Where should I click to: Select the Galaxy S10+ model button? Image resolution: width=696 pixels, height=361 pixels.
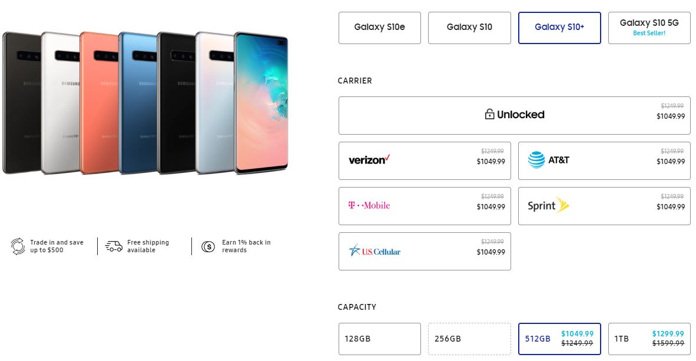(559, 28)
